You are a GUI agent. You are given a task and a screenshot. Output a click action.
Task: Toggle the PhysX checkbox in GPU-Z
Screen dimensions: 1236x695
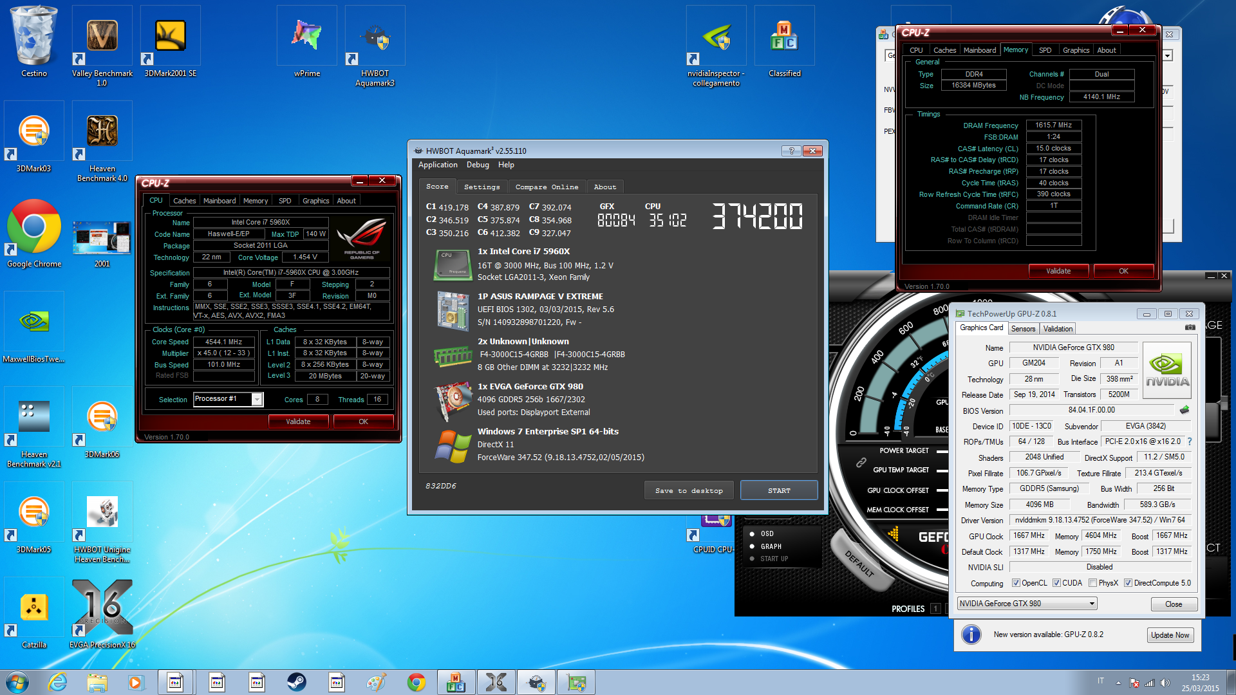1092,583
